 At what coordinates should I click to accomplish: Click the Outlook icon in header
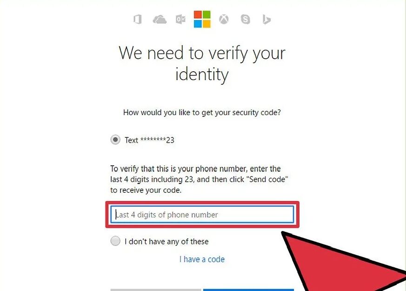pos(180,20)
